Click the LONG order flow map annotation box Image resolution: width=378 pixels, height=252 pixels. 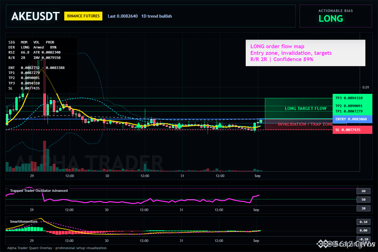[306, 53]
